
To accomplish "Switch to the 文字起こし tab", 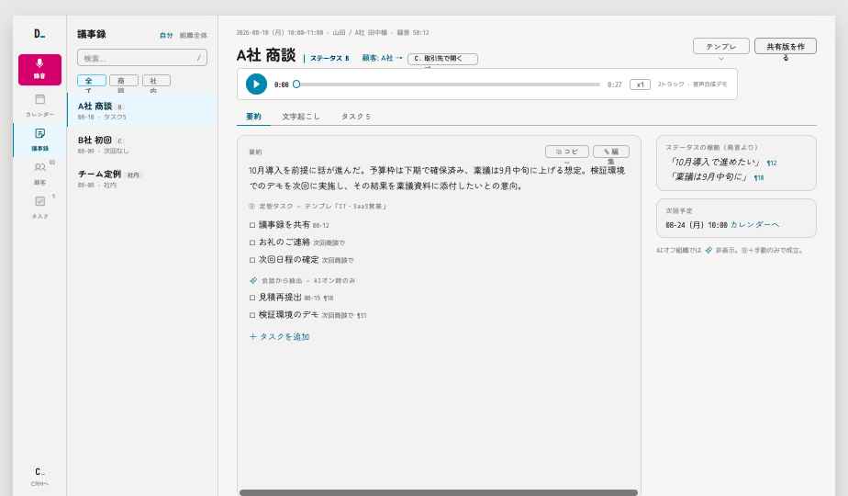I will (301, 117).
